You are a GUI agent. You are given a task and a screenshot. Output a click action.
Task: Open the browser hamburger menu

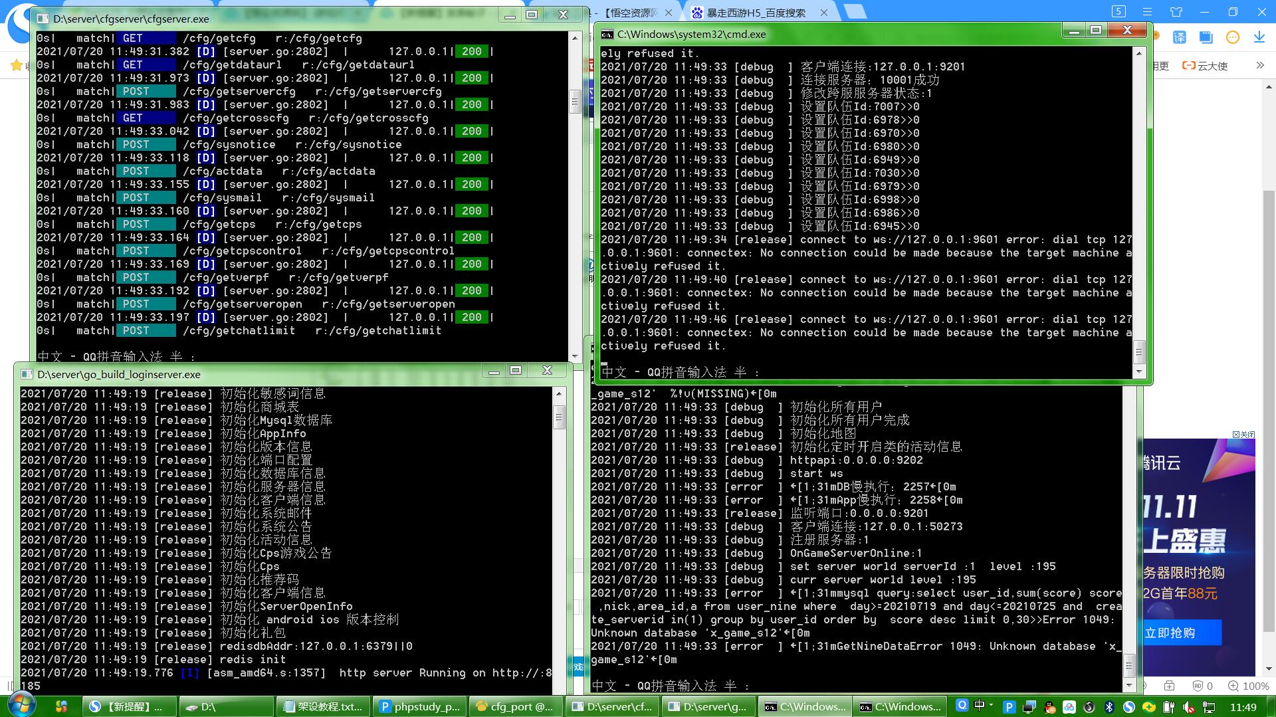coord(1147,12)
